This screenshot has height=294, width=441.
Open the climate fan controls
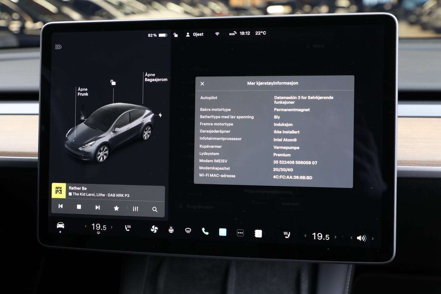tap(154, 229)
